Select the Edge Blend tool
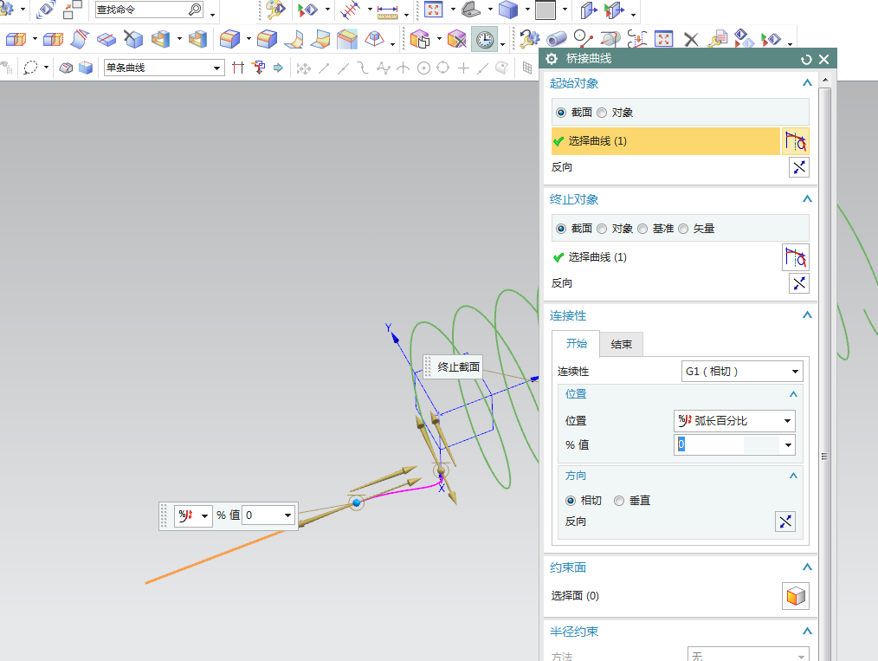Image resolution: width=878 pixels, height=661 pixels. [229, 39]
